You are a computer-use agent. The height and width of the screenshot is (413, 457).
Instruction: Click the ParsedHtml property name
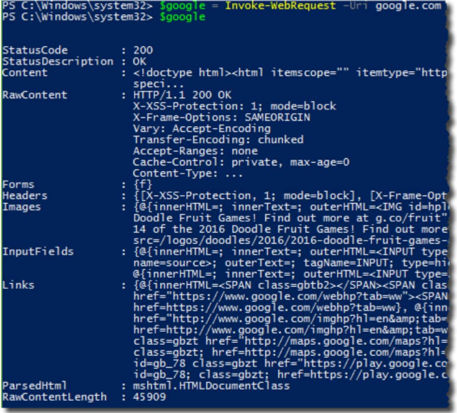point(35,386)
